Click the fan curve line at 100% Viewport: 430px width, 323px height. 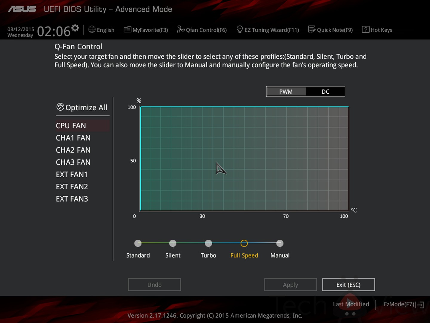coord(244,106)
